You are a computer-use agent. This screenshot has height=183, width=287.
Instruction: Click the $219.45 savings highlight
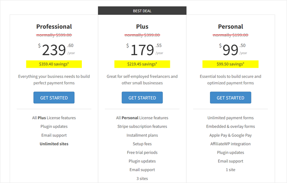pyautogui.click(x=142, y=64)
